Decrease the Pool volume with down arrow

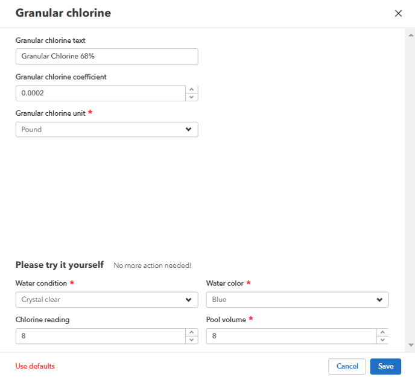point(382,340)
